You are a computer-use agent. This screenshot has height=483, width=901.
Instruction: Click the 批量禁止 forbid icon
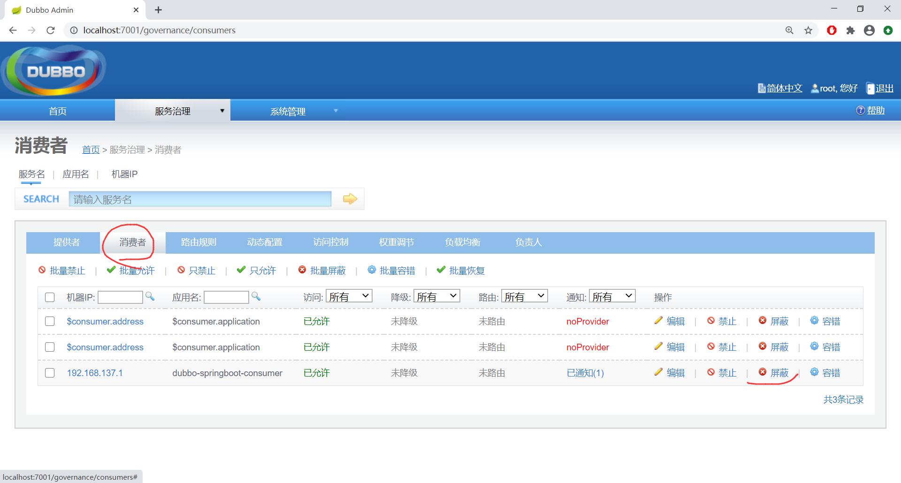pyautogui.click(x=42, y=270)
